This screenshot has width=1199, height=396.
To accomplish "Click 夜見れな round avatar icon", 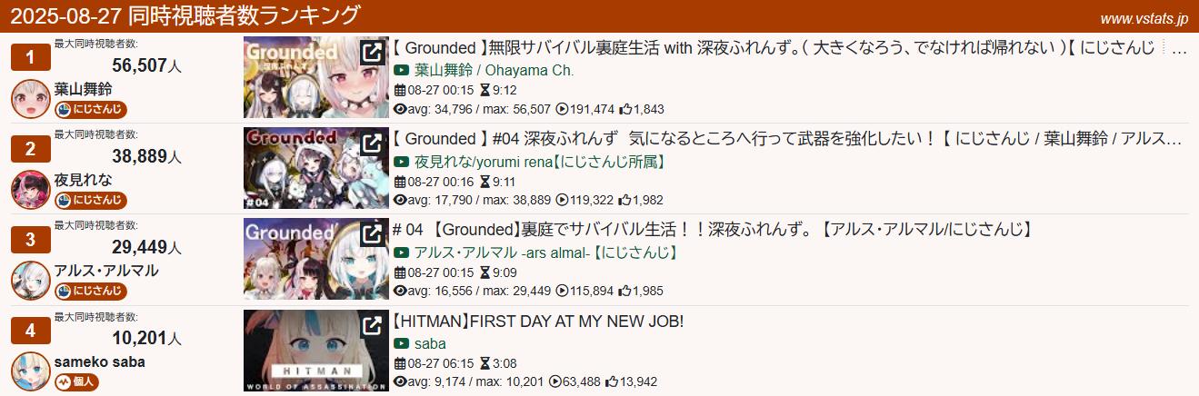I will tap(29, 190).
